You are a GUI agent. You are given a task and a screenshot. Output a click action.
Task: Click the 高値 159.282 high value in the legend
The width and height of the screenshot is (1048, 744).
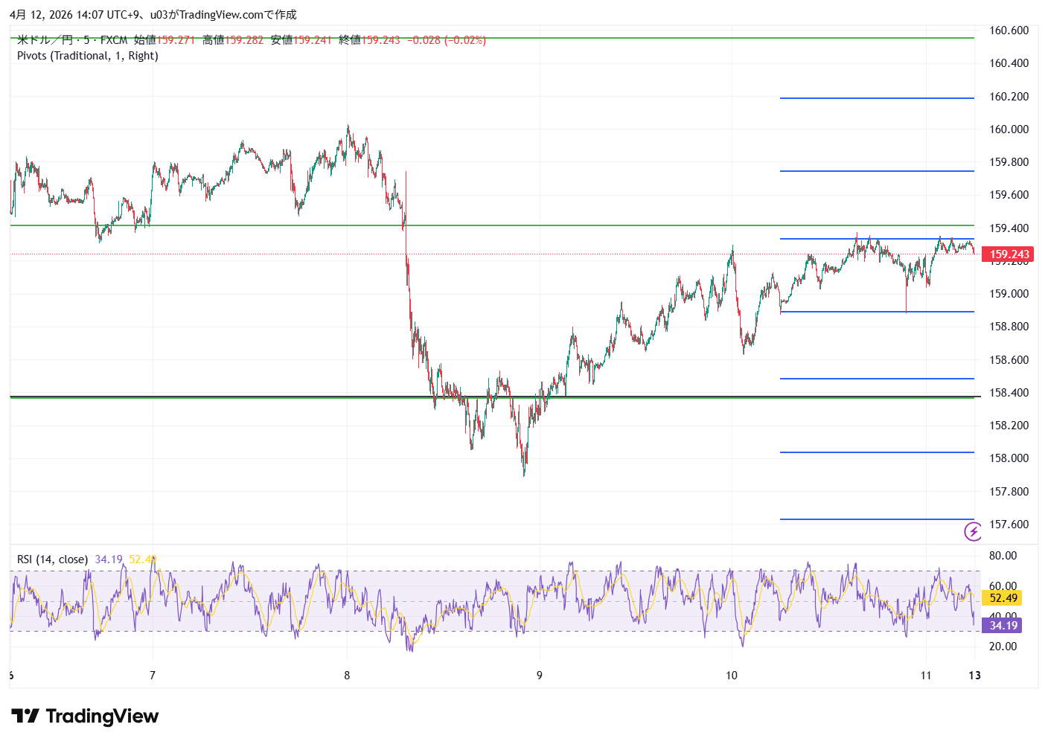233,40
